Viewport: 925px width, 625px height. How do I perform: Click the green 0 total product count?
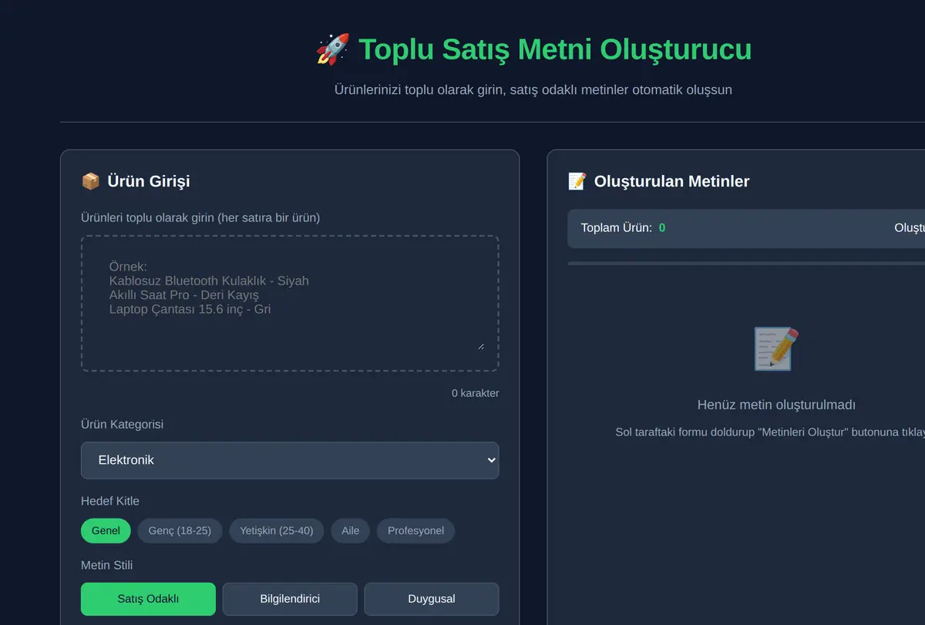pyautogui.click(x=662, y=228)
